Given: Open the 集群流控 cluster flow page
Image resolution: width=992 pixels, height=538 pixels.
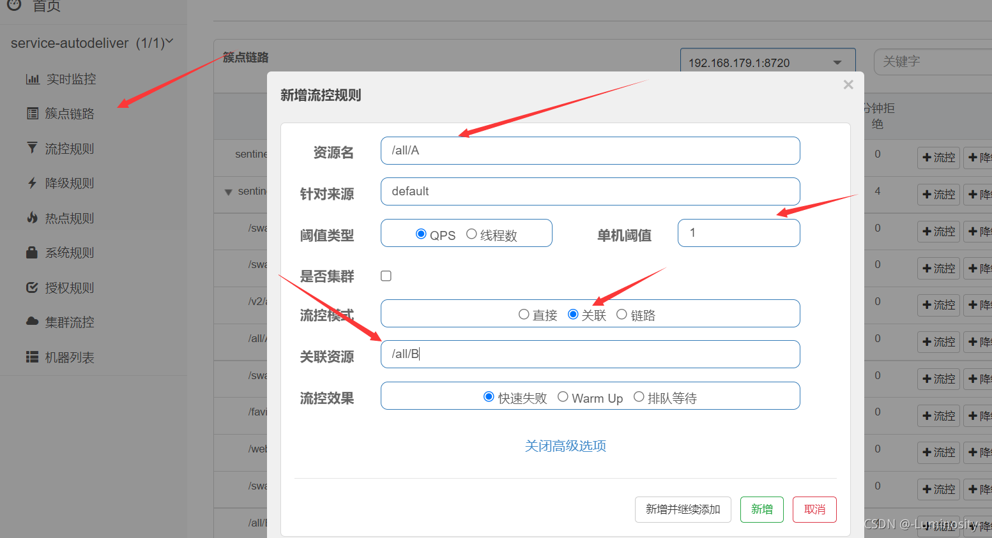Looking at the screenshot, I should click(70, 322).
